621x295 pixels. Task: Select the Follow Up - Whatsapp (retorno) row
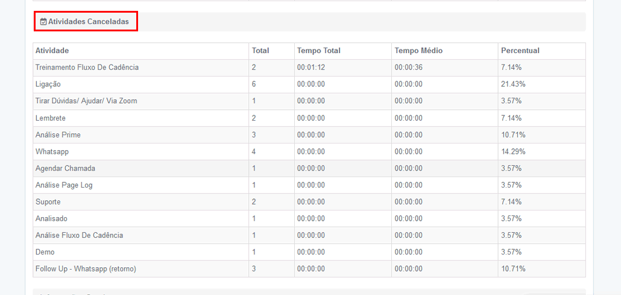coord(309,269)
